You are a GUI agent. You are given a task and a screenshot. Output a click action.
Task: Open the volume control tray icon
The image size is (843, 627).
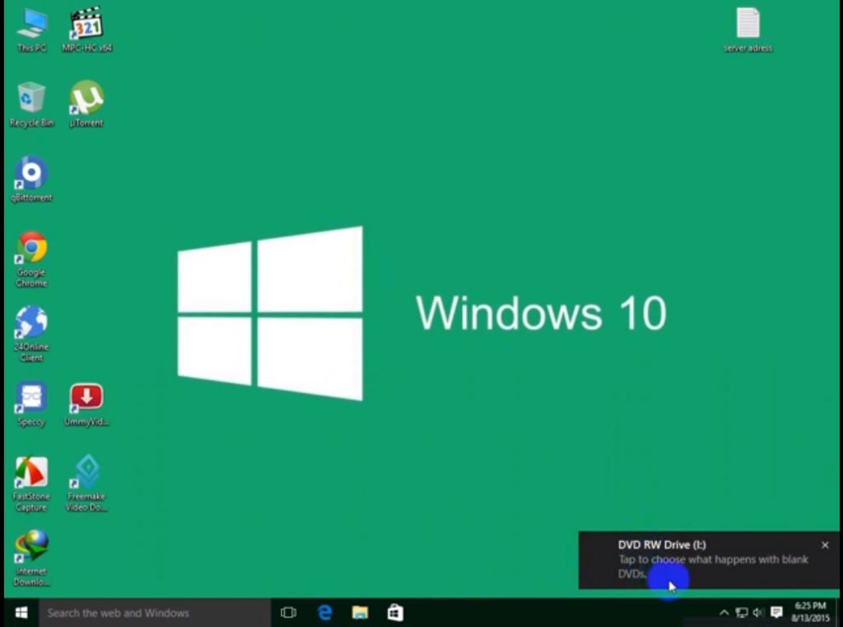(x=758, y=612)
